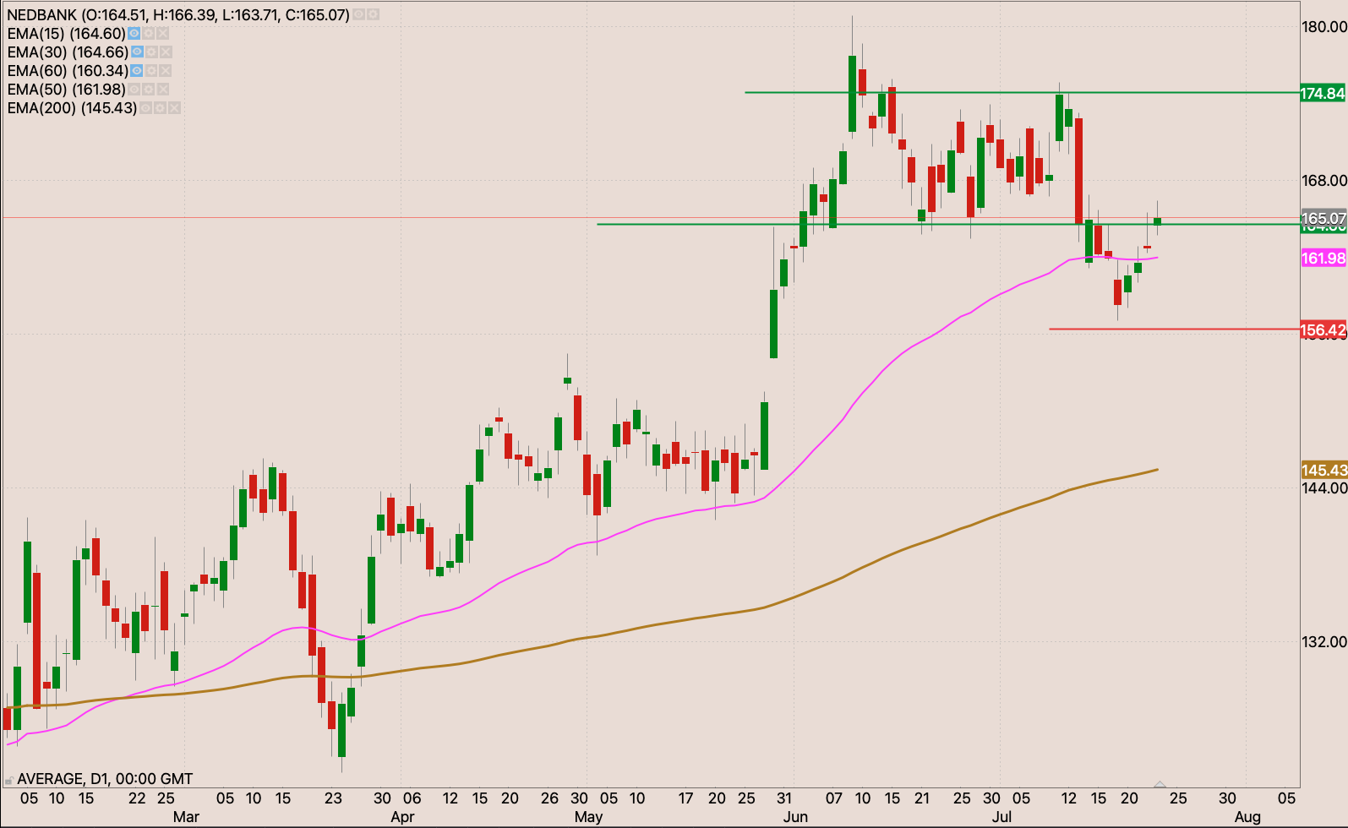Remove the EMA(15) indicator with X
Screen dimensions: 1348x828
[x=163, y=34]
